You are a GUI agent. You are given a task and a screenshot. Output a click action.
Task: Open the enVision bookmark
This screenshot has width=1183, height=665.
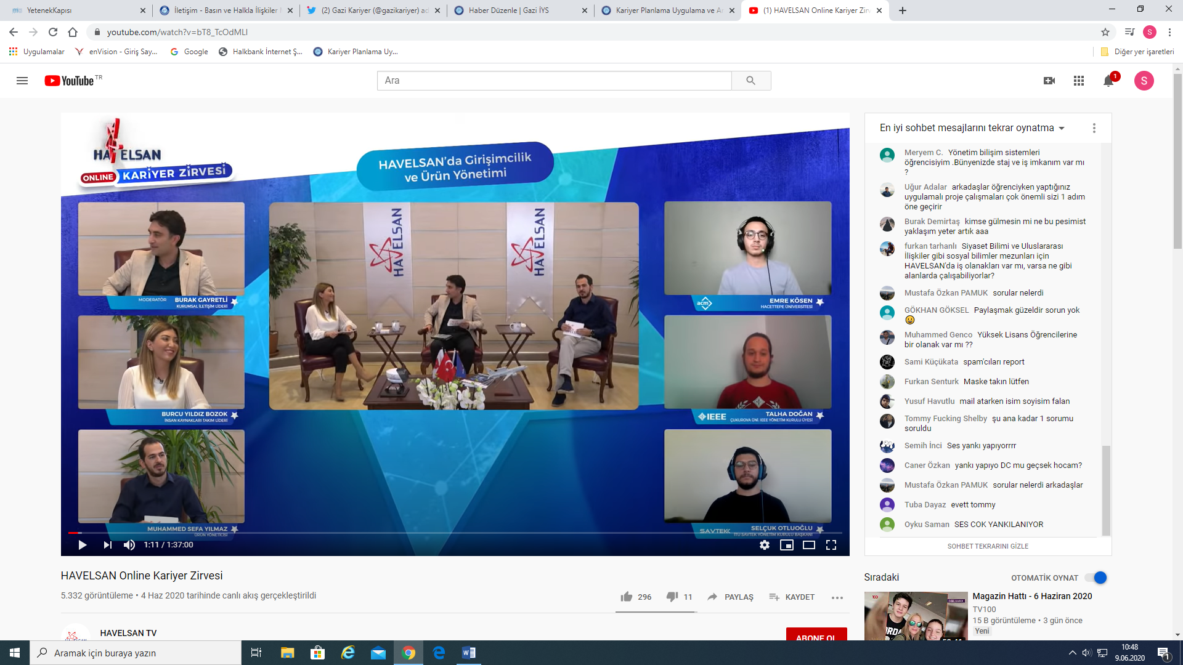(116, 52)
